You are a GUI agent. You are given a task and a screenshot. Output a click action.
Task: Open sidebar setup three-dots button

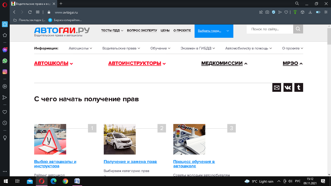tap(5, 172)
